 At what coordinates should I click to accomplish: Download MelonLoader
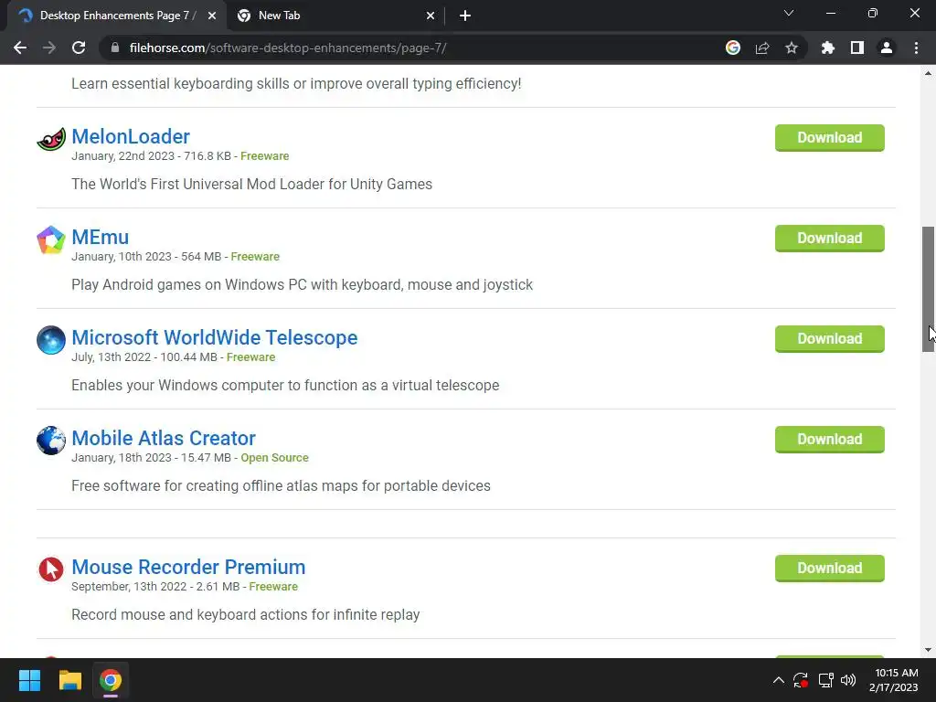point(830,138)
